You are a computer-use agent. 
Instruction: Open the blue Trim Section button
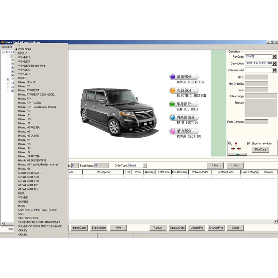(184, 117)
